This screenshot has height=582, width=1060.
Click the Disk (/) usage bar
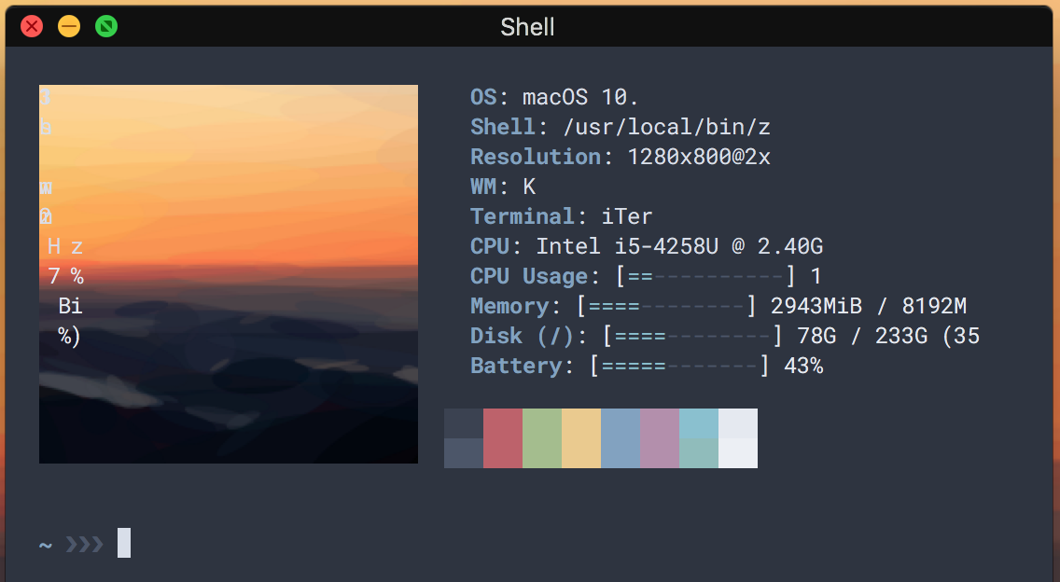690,335
